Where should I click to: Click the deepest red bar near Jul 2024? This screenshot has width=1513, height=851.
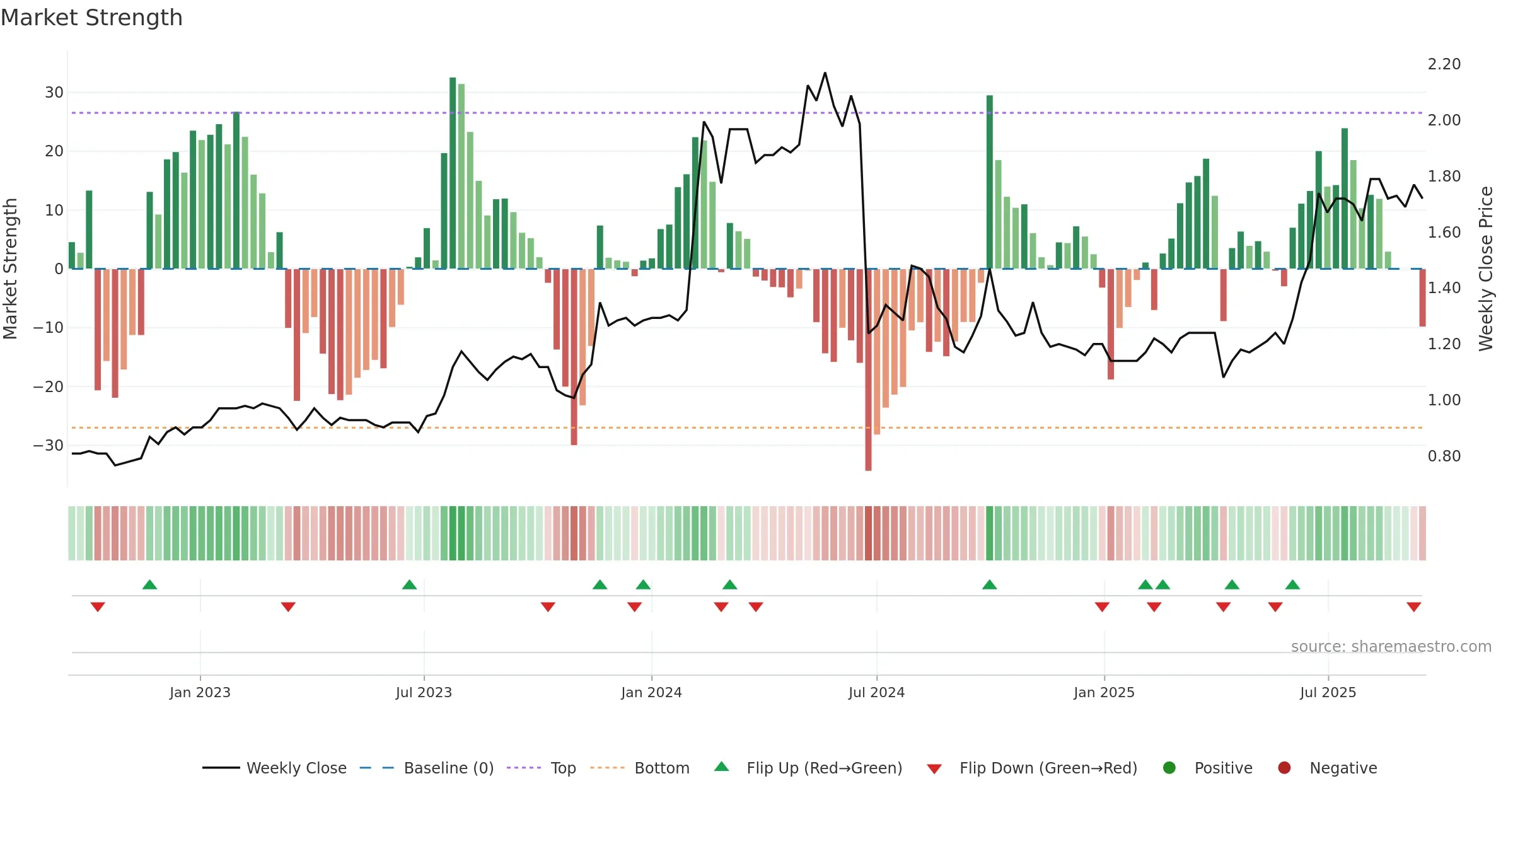(868, 369)
